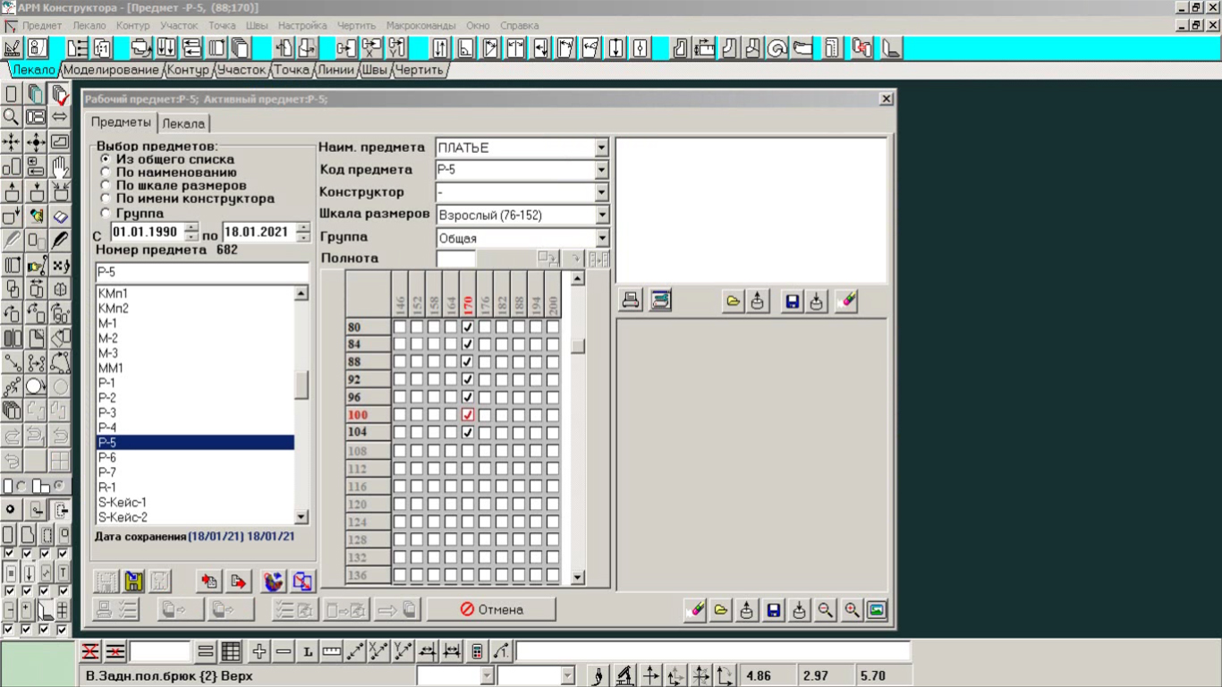1222x687 pixels.
Task: Click the rotate 90° tool in left toolbox
Action: [x=60, y=313]
